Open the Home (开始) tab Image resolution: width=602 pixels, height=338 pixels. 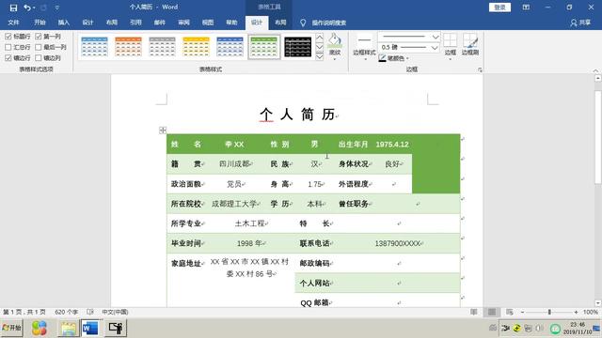point(40,23)
